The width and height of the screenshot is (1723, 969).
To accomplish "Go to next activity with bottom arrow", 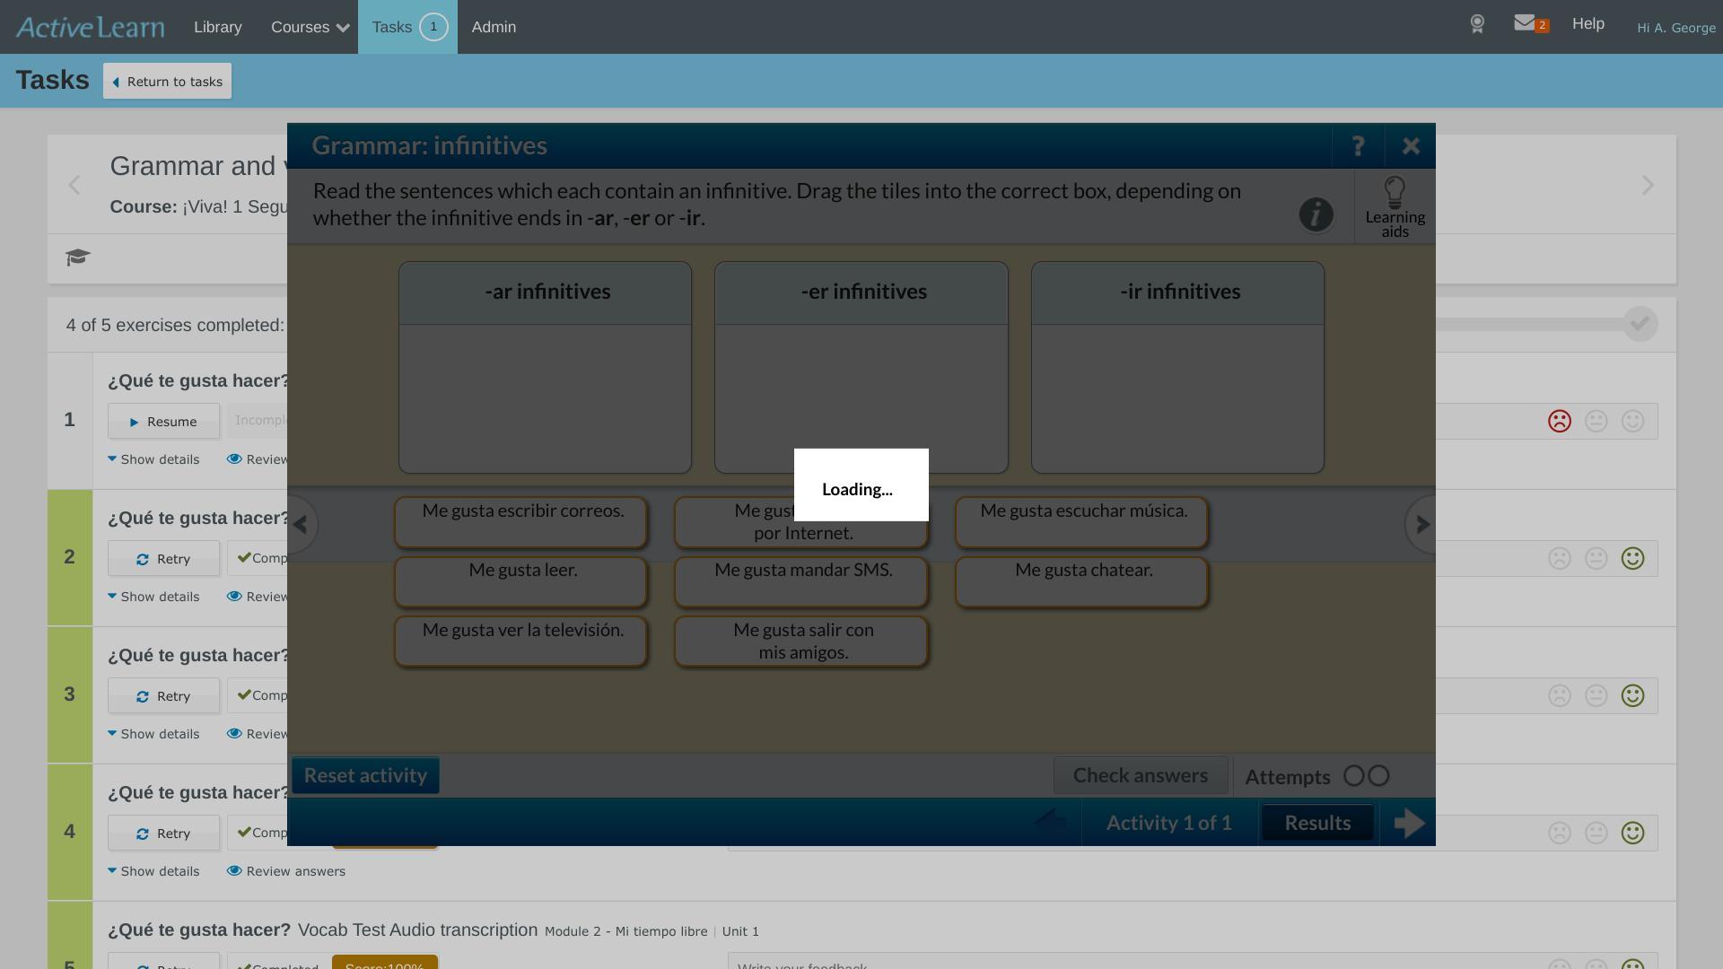I will pyautogui.click(x=1408, y=824).
